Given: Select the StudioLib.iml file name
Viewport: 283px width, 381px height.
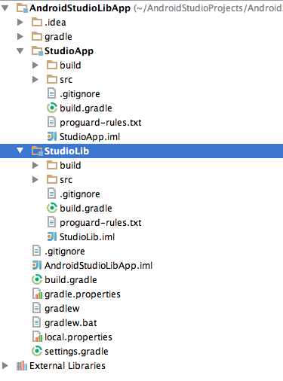Looking at the screenshot, I should click(88, 237).
